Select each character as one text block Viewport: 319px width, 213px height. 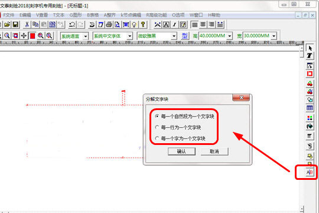pyautogui.click(x=180, y=138)
